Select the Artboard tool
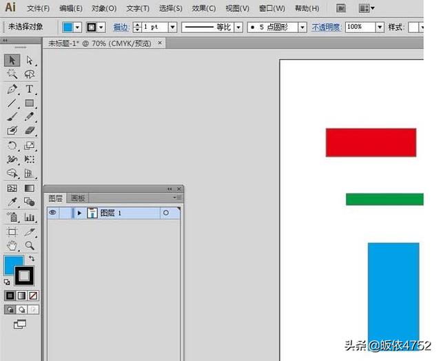Viewport: 441px width, 361px height. coord(12,232)
